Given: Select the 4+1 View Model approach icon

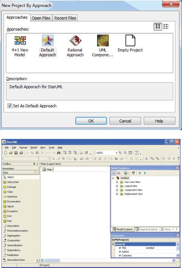Looking at the screenshot, I should [x=20, y=41].
